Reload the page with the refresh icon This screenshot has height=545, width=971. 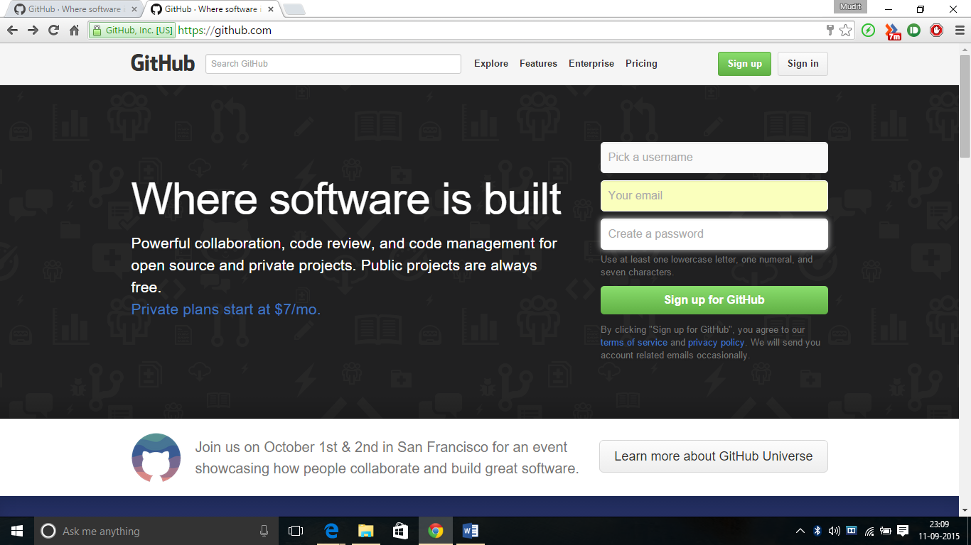tap(53, 30)
